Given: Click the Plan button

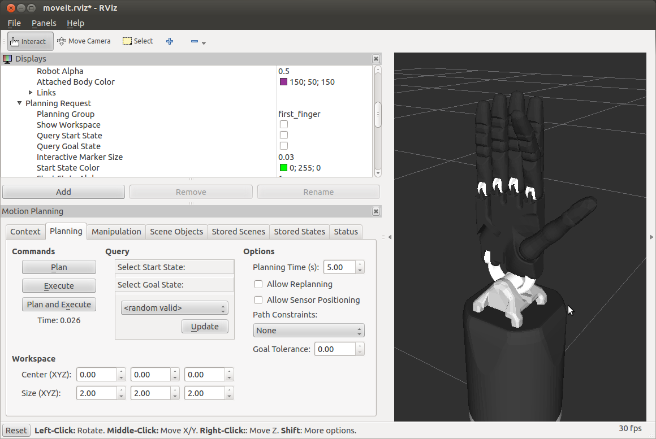Looking at the screenshot, I should [59, 267].
